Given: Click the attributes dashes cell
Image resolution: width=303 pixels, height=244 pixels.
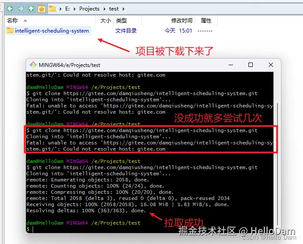Looking at the screenshot, I should 205,31.
